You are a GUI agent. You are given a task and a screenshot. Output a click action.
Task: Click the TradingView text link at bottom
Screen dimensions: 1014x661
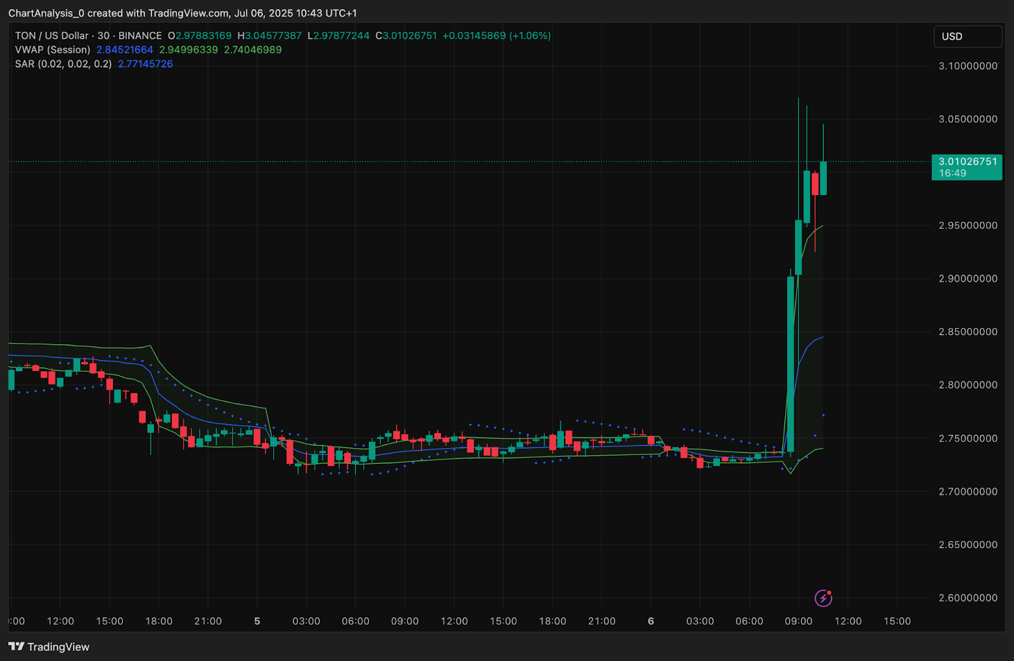[58, 646]
